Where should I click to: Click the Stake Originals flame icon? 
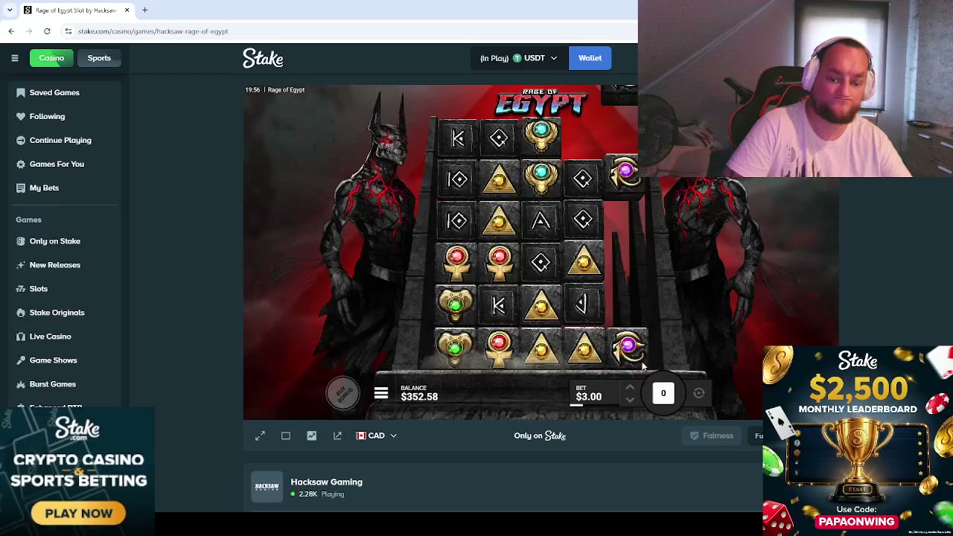[x=20, y=313]
